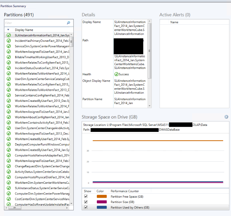231x216 pixels.
Task: Hide Partition Used by Others (GB) series
Action: (86, 207)
